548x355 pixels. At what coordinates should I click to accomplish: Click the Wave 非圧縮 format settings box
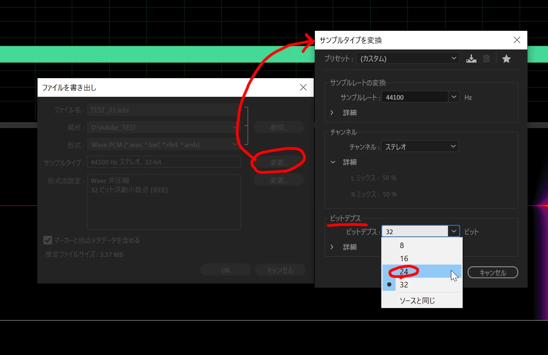click(164, 202)
